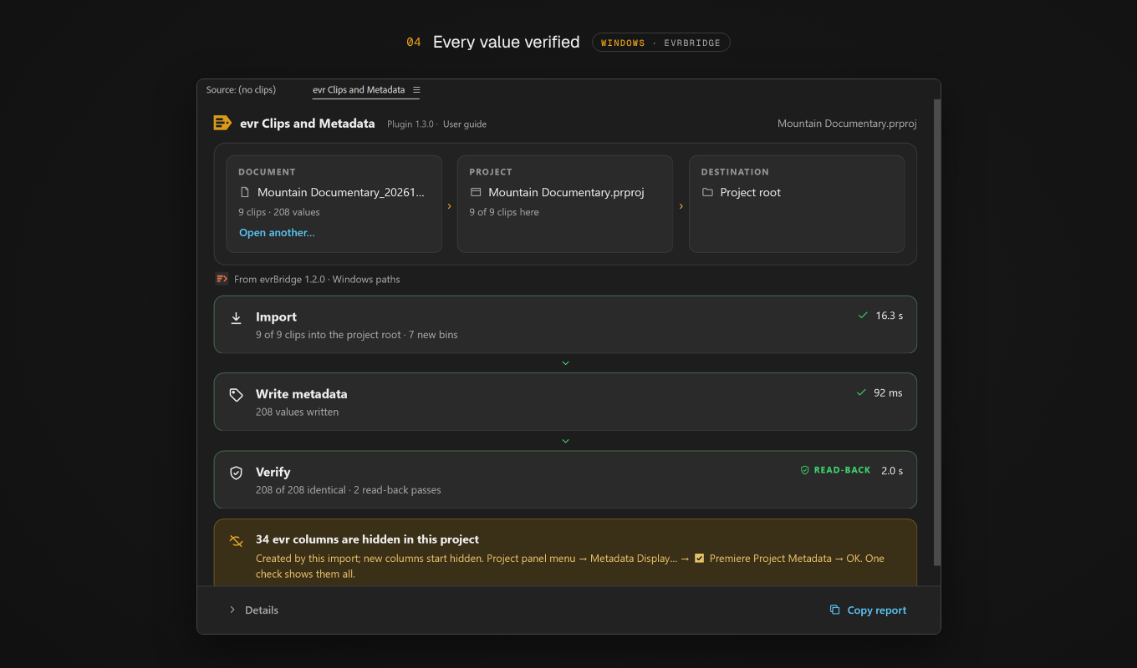
Task: Click the chevron between Import and Write metadata
Action: (x=565, y=363)
